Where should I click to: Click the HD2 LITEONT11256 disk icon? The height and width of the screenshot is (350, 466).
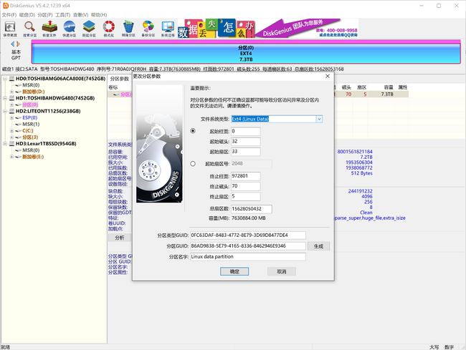tap(11, 111)
